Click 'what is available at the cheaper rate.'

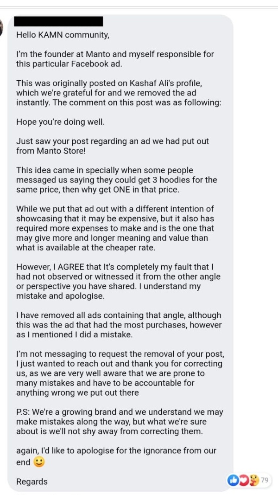pos(86,247)
